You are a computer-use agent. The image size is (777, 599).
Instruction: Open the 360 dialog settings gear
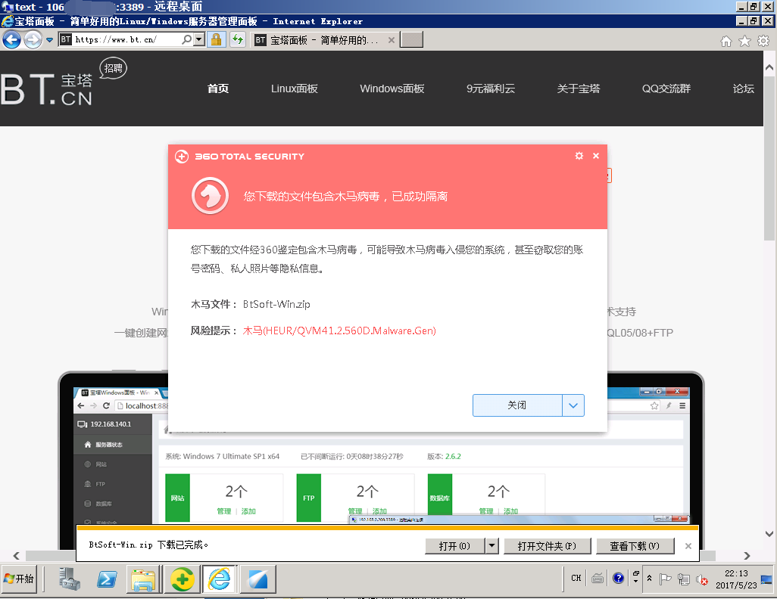point(579,156)
